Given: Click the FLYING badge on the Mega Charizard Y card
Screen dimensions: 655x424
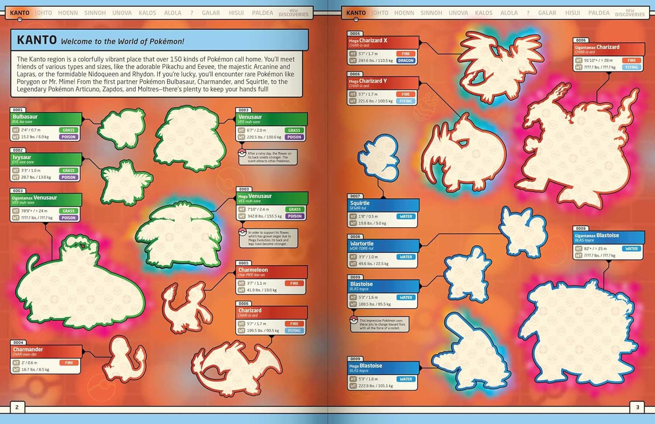Looking at the screenshot, I should tap(406, 101).
